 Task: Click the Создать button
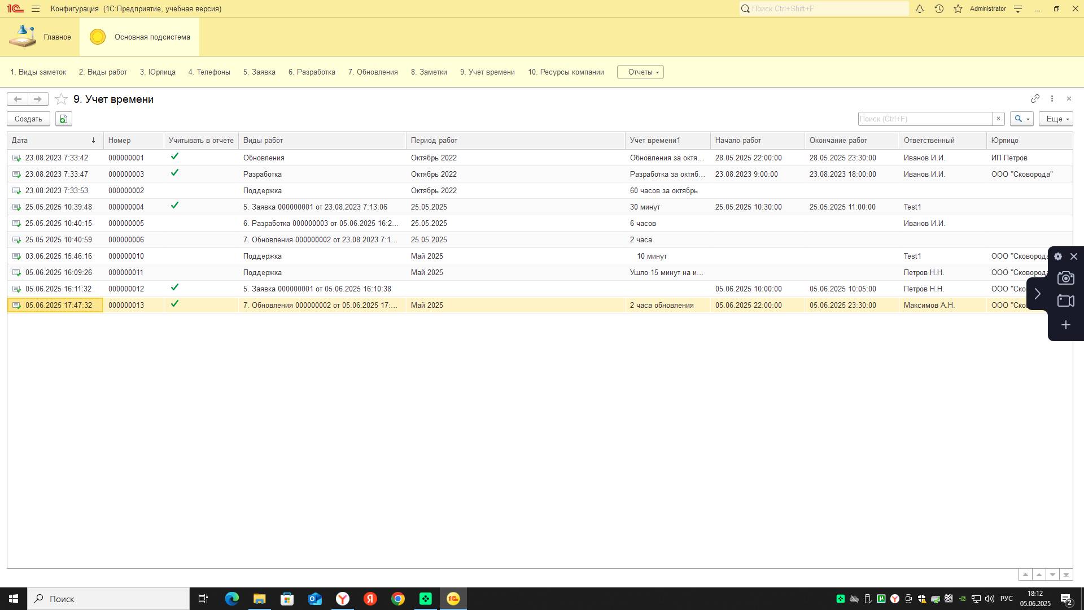click(28, 119)
